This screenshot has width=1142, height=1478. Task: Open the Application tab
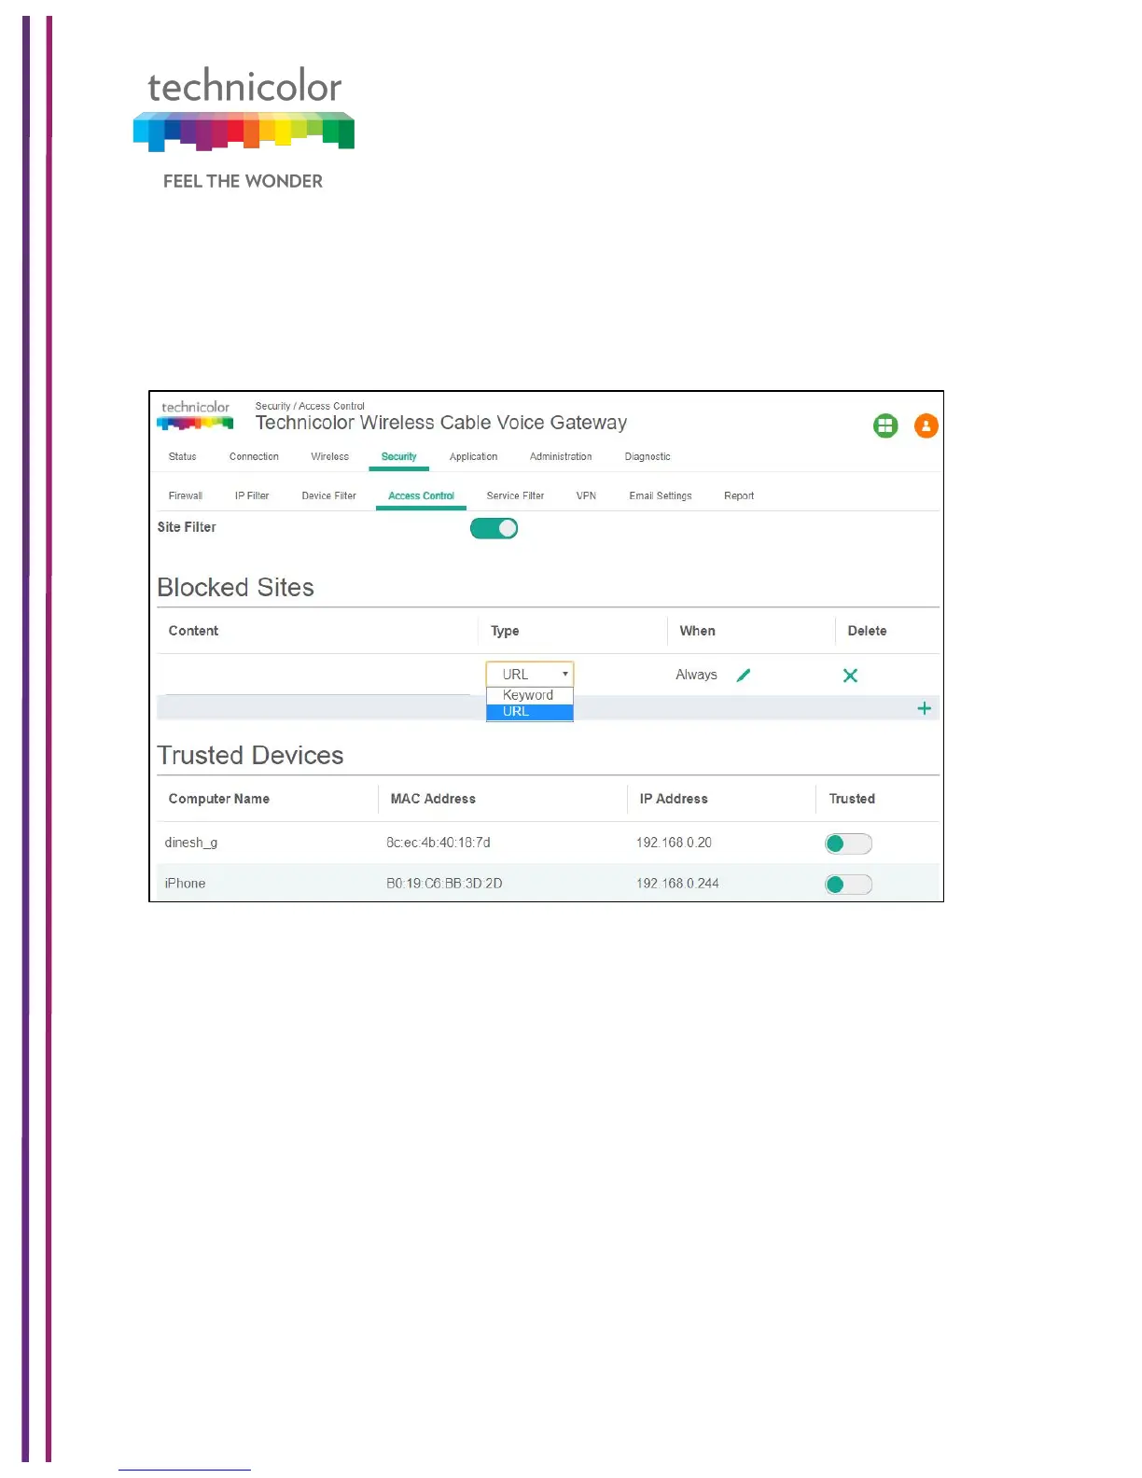[473, 456]
